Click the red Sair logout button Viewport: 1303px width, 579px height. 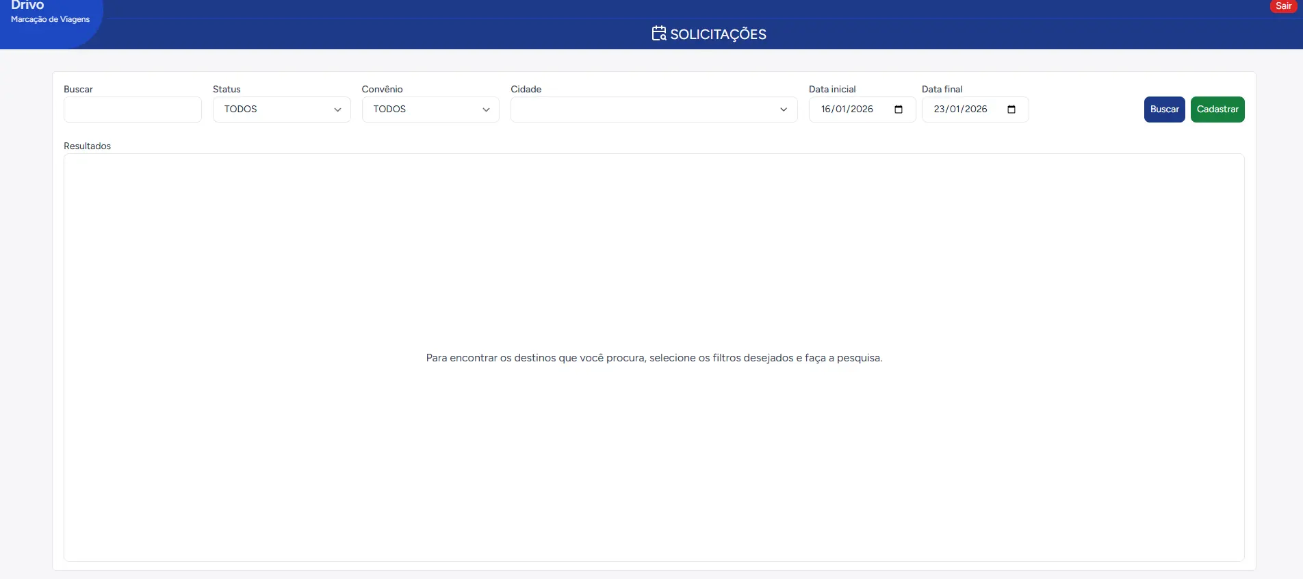(1284, 5)
